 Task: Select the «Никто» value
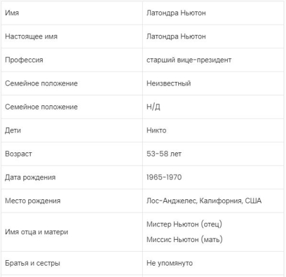click(x=157, y=131)
